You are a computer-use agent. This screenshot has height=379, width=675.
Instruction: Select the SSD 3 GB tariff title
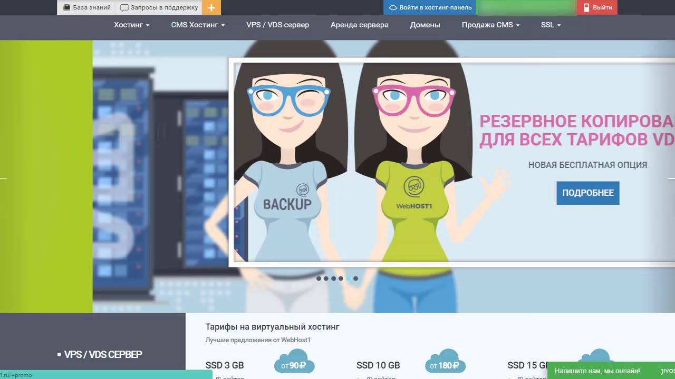click(225, 365)
